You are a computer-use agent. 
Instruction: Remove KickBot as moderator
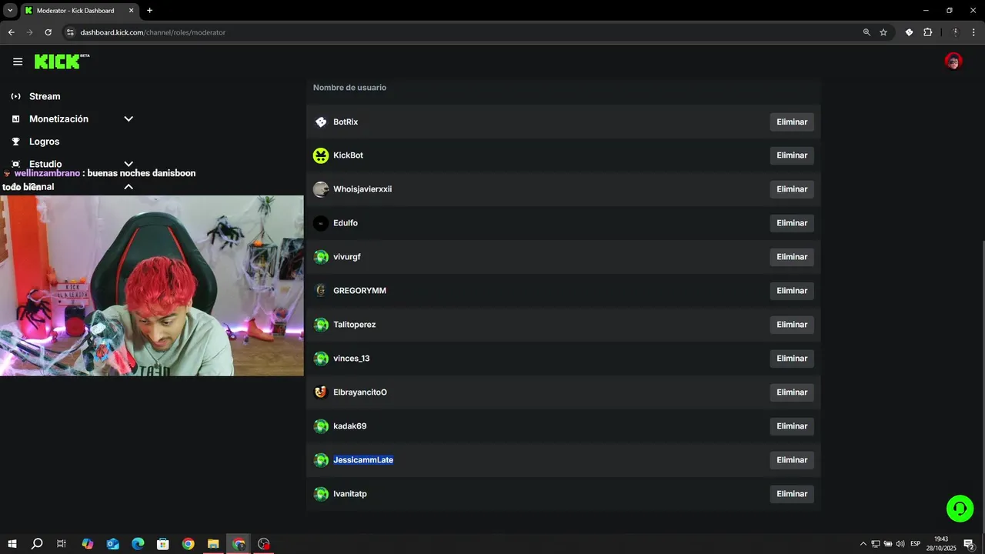point(792,155)
